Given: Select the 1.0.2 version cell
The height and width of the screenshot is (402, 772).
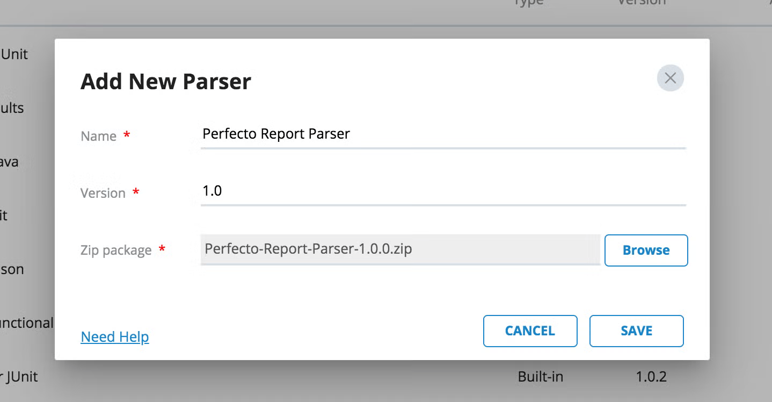Looking at the screenshot, I should (x=651, y=377).
